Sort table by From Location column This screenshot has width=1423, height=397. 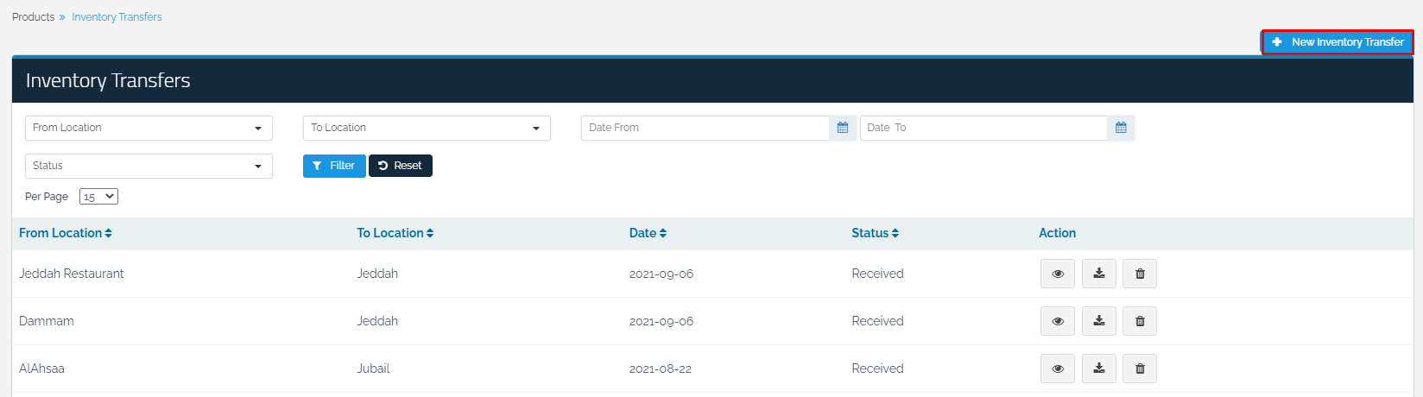66,233
